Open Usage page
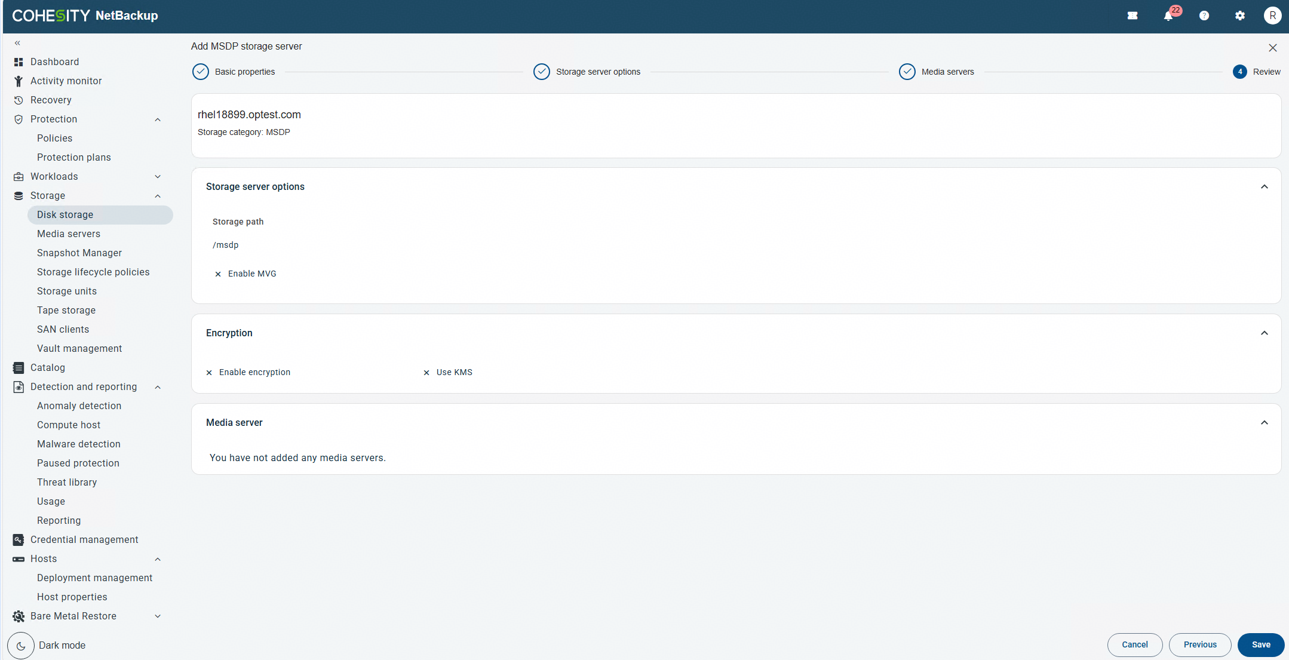This screenshot has height=660, width=1289. [51, 502]
